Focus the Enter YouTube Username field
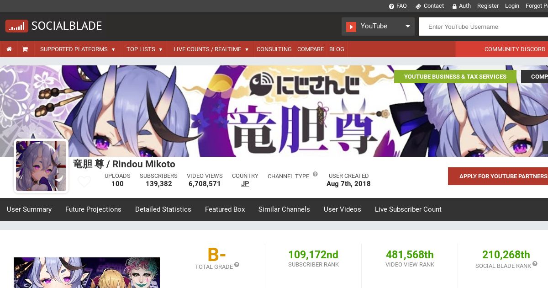Viewport: 548px width, 288px height. [x=484, y=27]
